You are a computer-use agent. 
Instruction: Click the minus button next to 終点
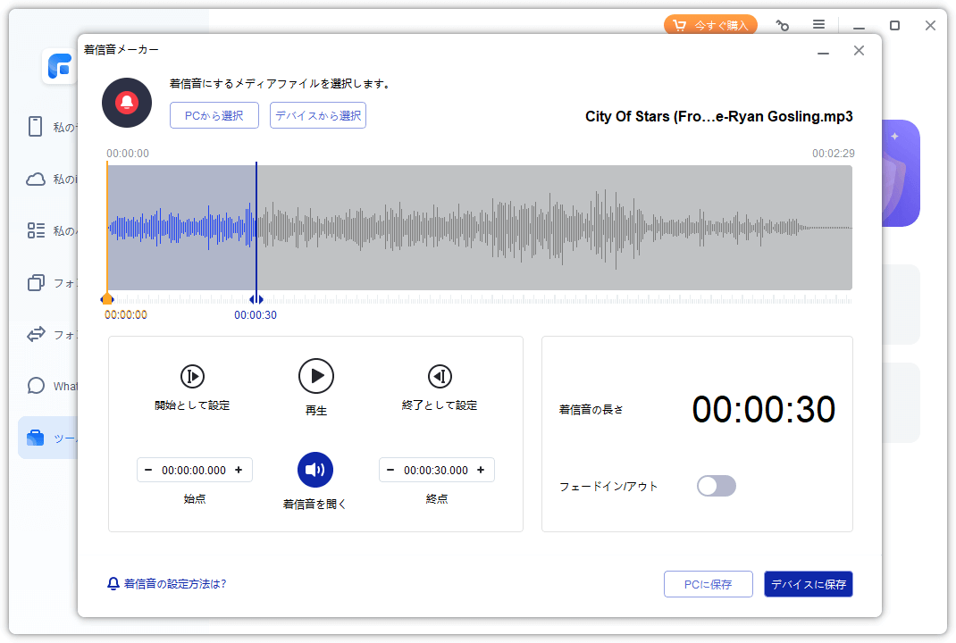pyautogui.click(x=391, y=469)
